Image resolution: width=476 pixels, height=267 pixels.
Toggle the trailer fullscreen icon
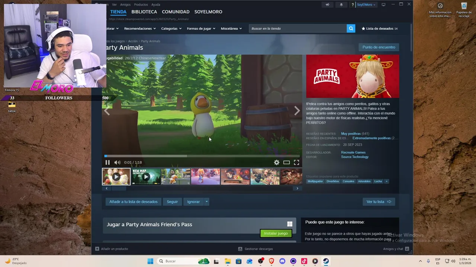(296, 162)
